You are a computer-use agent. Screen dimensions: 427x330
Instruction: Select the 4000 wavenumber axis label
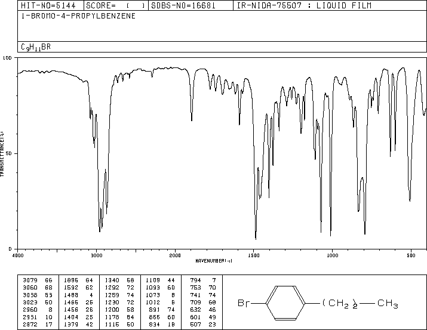[x=18, y=255]
